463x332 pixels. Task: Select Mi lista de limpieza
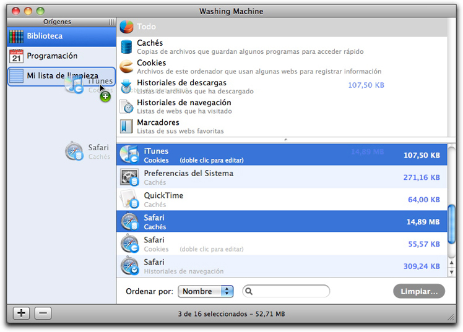pos(61,77)
